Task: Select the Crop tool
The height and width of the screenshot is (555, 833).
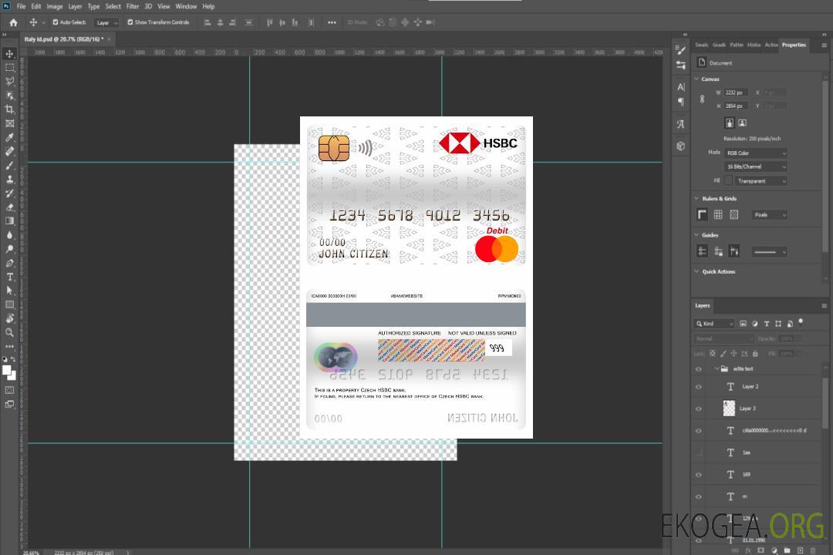Action: click(10, 109)
